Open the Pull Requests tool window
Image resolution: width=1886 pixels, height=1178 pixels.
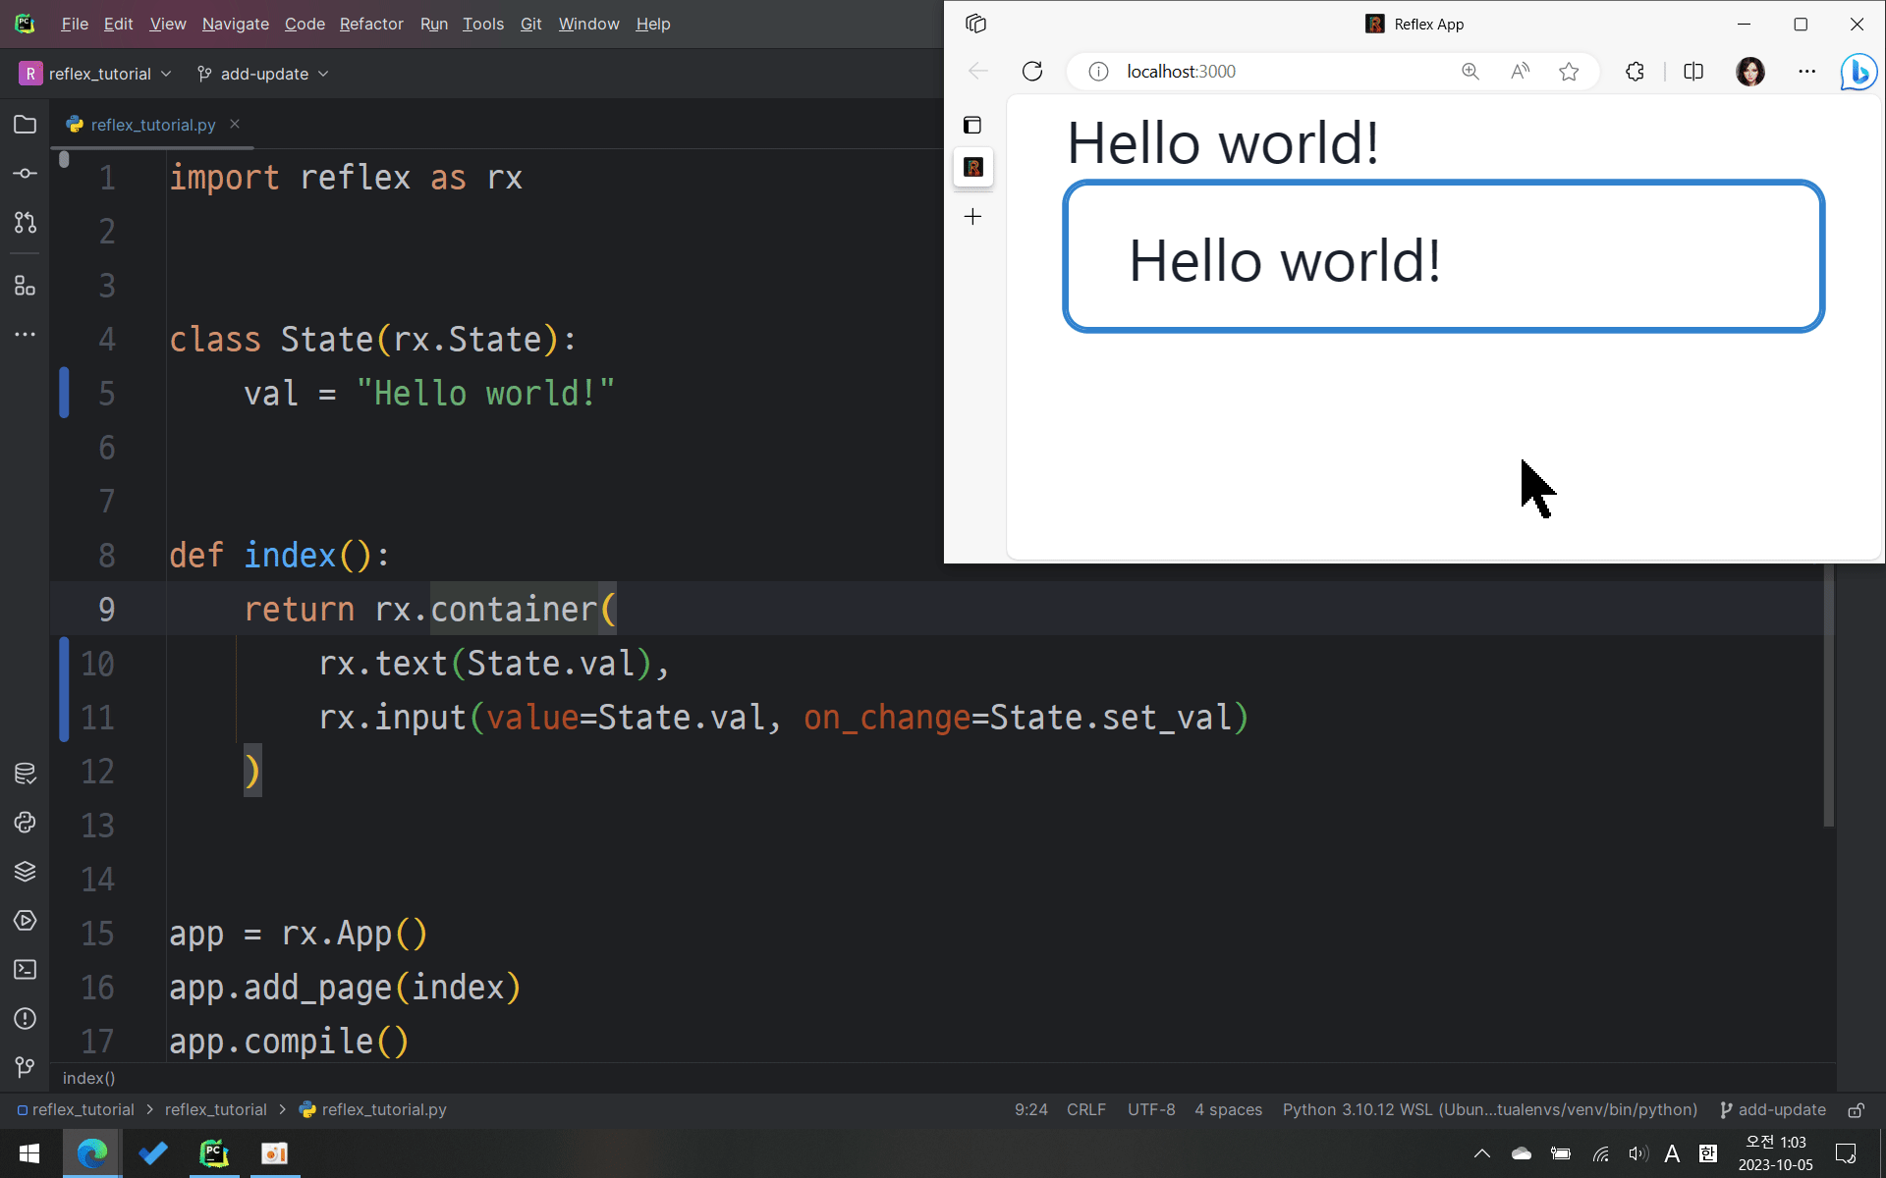pyautogui.click(x=26, y=223)
